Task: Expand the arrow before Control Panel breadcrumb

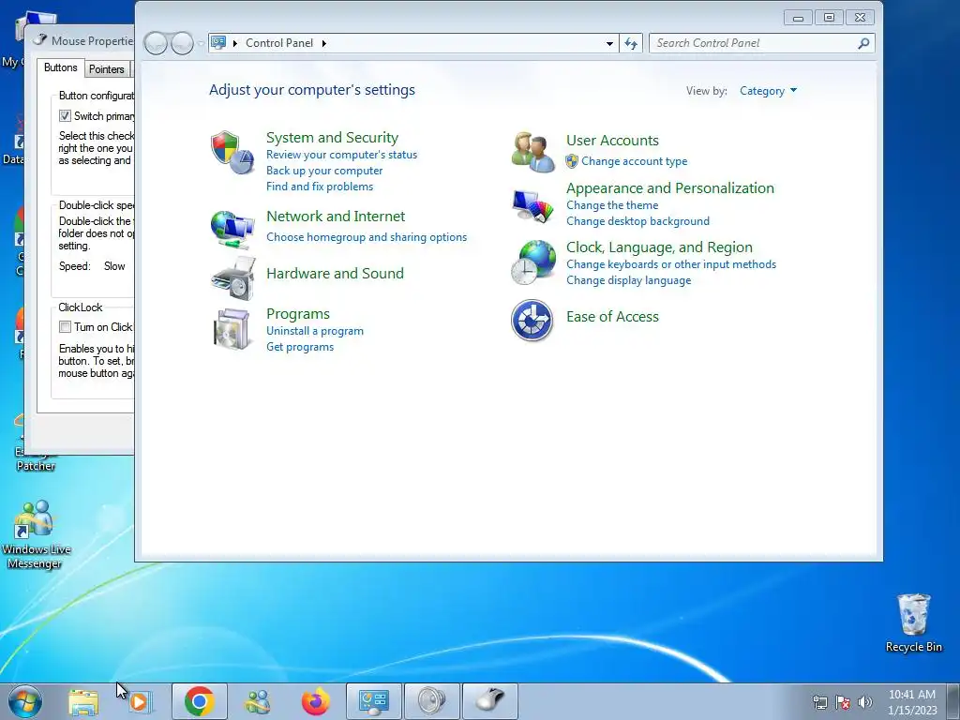Action: tap(235, 43)
